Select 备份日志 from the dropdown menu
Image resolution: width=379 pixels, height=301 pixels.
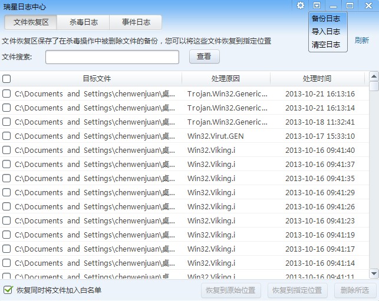[326, 19]
